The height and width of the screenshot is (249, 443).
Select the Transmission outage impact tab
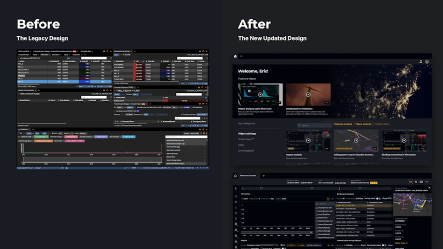[349, 241]
